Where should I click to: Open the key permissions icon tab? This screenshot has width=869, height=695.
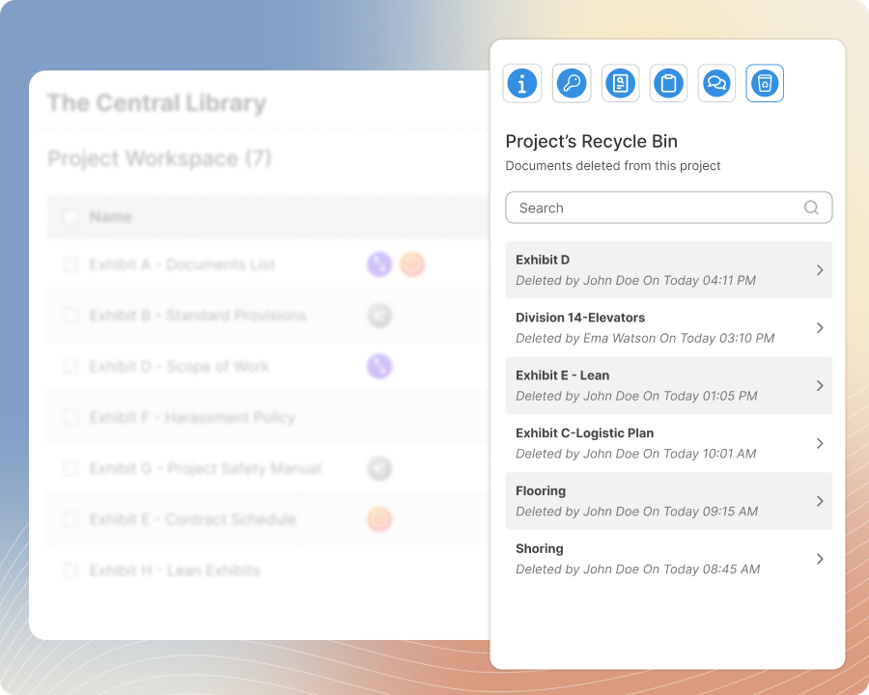click(572, 84)
